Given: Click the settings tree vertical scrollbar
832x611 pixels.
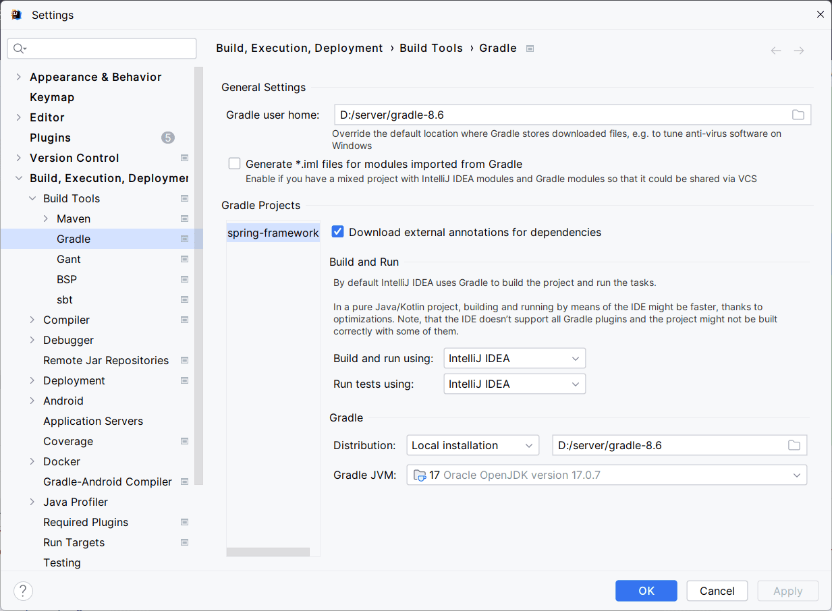Looking at the screenshot, I should pyautogui.click(x=198, y=274).
